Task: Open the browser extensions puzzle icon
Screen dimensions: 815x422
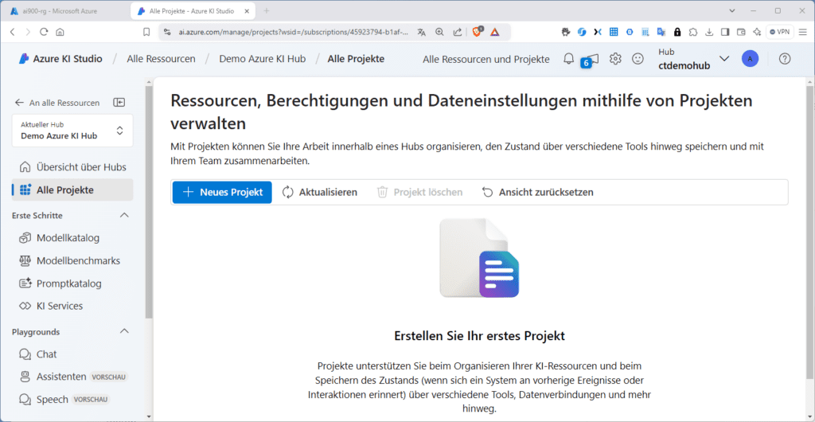Action: tap(693, 32)
